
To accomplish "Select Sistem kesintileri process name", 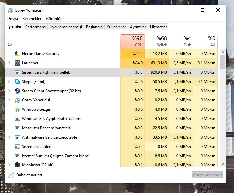I will click(37, 147).
